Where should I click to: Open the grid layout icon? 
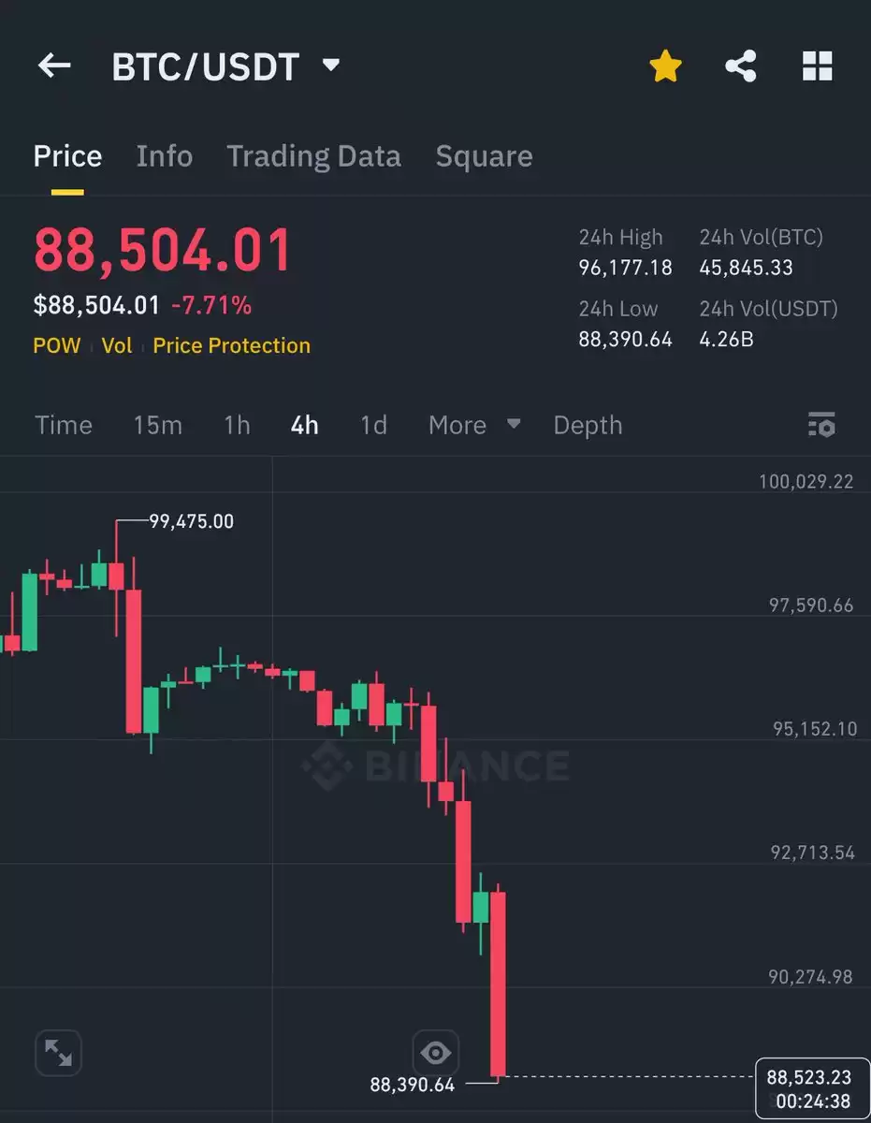point(818,66)
